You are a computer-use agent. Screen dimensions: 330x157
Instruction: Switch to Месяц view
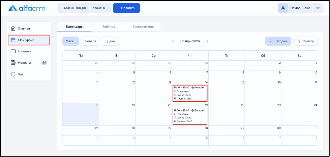click(x=70, y=41)
